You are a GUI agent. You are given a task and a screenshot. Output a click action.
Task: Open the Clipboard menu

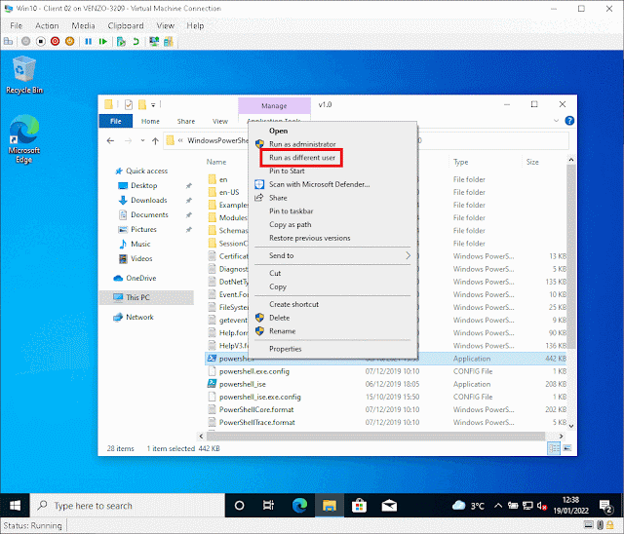(126, 26)
